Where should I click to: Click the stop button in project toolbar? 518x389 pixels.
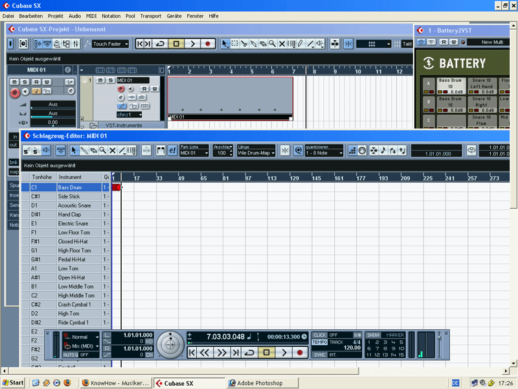tap(176, 44)
